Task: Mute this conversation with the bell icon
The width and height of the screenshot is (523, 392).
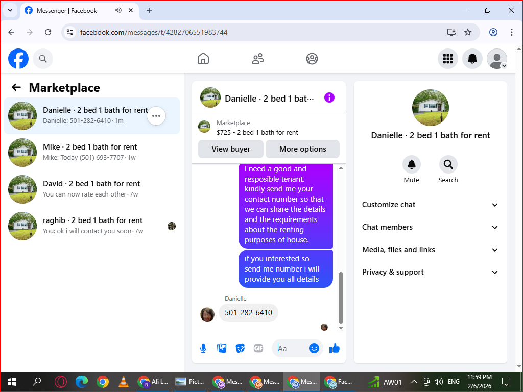Action: click(412, 164)
